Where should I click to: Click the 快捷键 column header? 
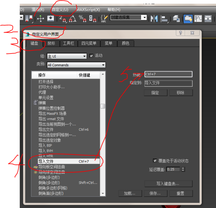pyautogui.click(x=88, y=75)
